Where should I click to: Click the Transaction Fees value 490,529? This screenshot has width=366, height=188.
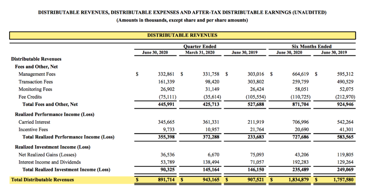tap(345, 82)
